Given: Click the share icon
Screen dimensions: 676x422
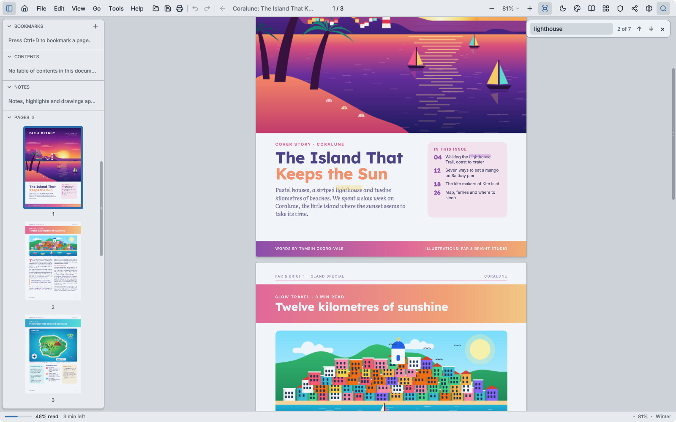Looking at the screenshot, I should coord(635,8).
